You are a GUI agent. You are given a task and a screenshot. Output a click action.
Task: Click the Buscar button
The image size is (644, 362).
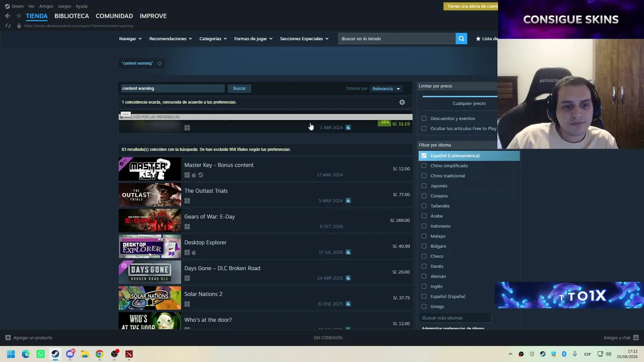coord(239,88)
